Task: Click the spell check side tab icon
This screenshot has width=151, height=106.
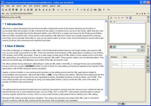Action: point(148,62)
